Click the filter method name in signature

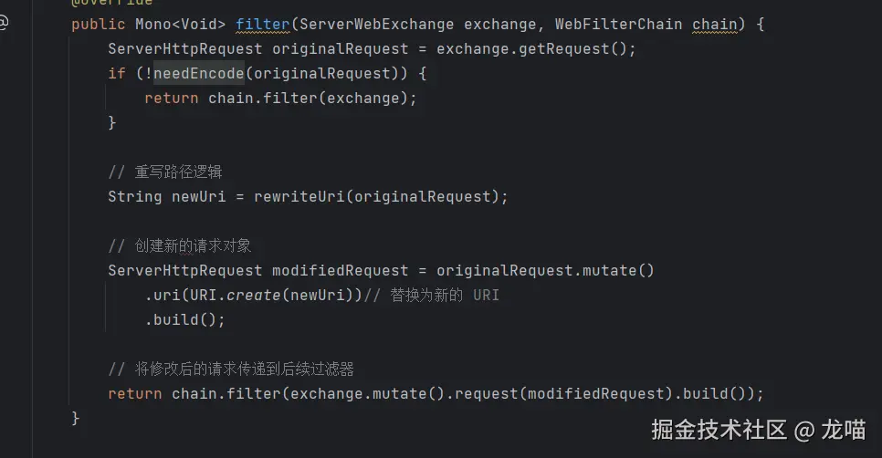click(262, 24)
